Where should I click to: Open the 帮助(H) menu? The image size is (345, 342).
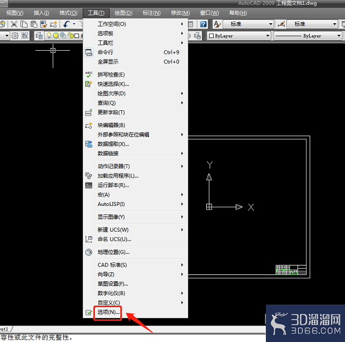[x=238, y=13]
